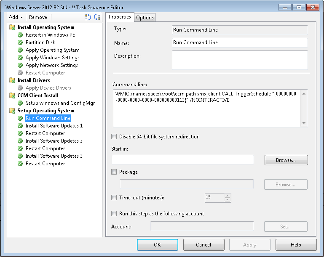The height and width of the screenshot is (257, 324).
Task: Click inside the Name text field
Action: [240, 42]
